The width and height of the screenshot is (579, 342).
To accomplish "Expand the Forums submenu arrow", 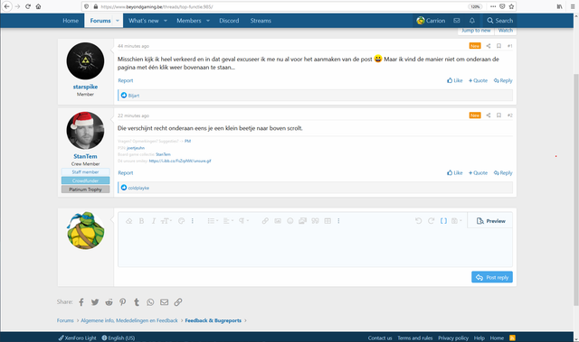I will (118, 21).
